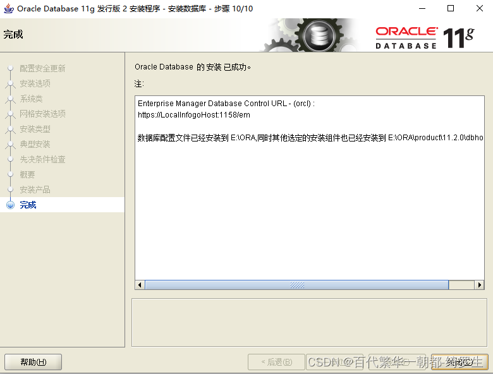
Task: Click the 'Enterprise Manager Database Control URL' line
Action: tap(226, 104)
